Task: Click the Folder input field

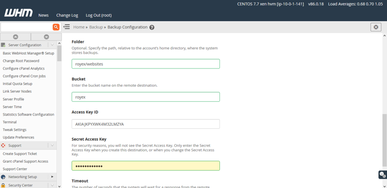Action: click(146, 64)
